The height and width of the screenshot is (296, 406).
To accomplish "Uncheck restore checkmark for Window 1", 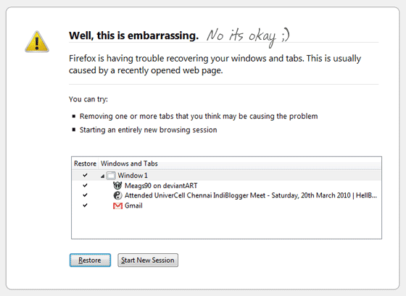I will (85, 175).
